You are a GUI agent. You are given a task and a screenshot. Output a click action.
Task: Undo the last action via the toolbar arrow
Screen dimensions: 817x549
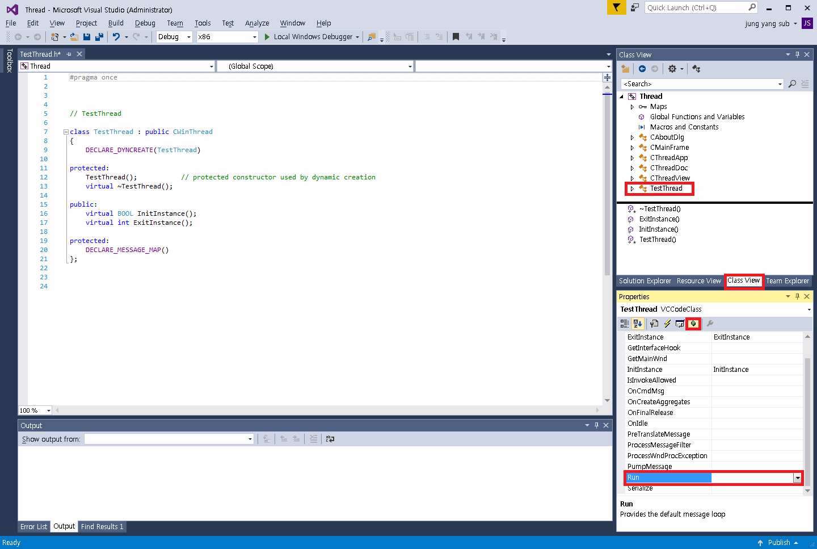tap(116, 37)
